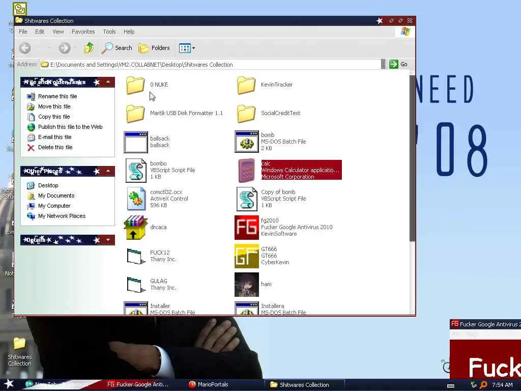Select the calc calculator icon
The height and width of the screenshot is (391, 521).
[247, 170]
